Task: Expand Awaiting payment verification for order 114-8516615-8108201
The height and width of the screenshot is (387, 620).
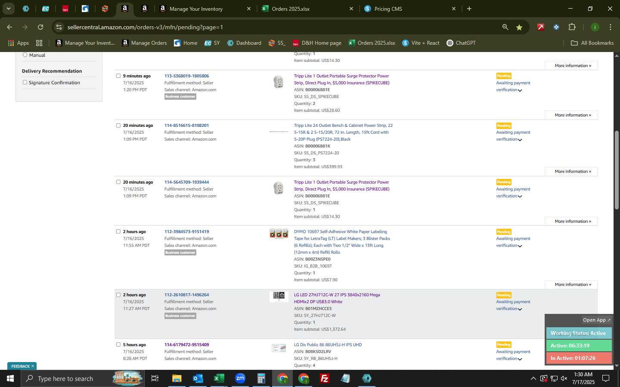Action: pos(513,136)
